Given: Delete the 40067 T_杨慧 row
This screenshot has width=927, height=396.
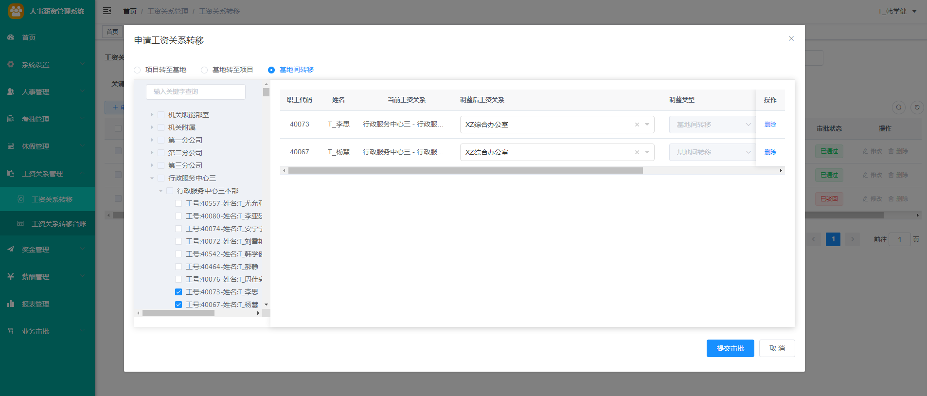Looking at the screenshot, I should point(770,152).
